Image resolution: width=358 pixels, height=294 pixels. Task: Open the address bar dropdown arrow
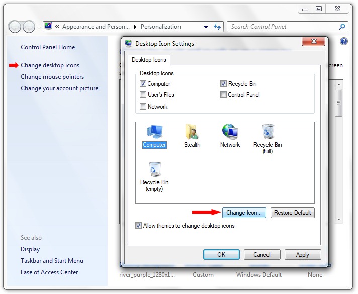(x=206, y=27)
